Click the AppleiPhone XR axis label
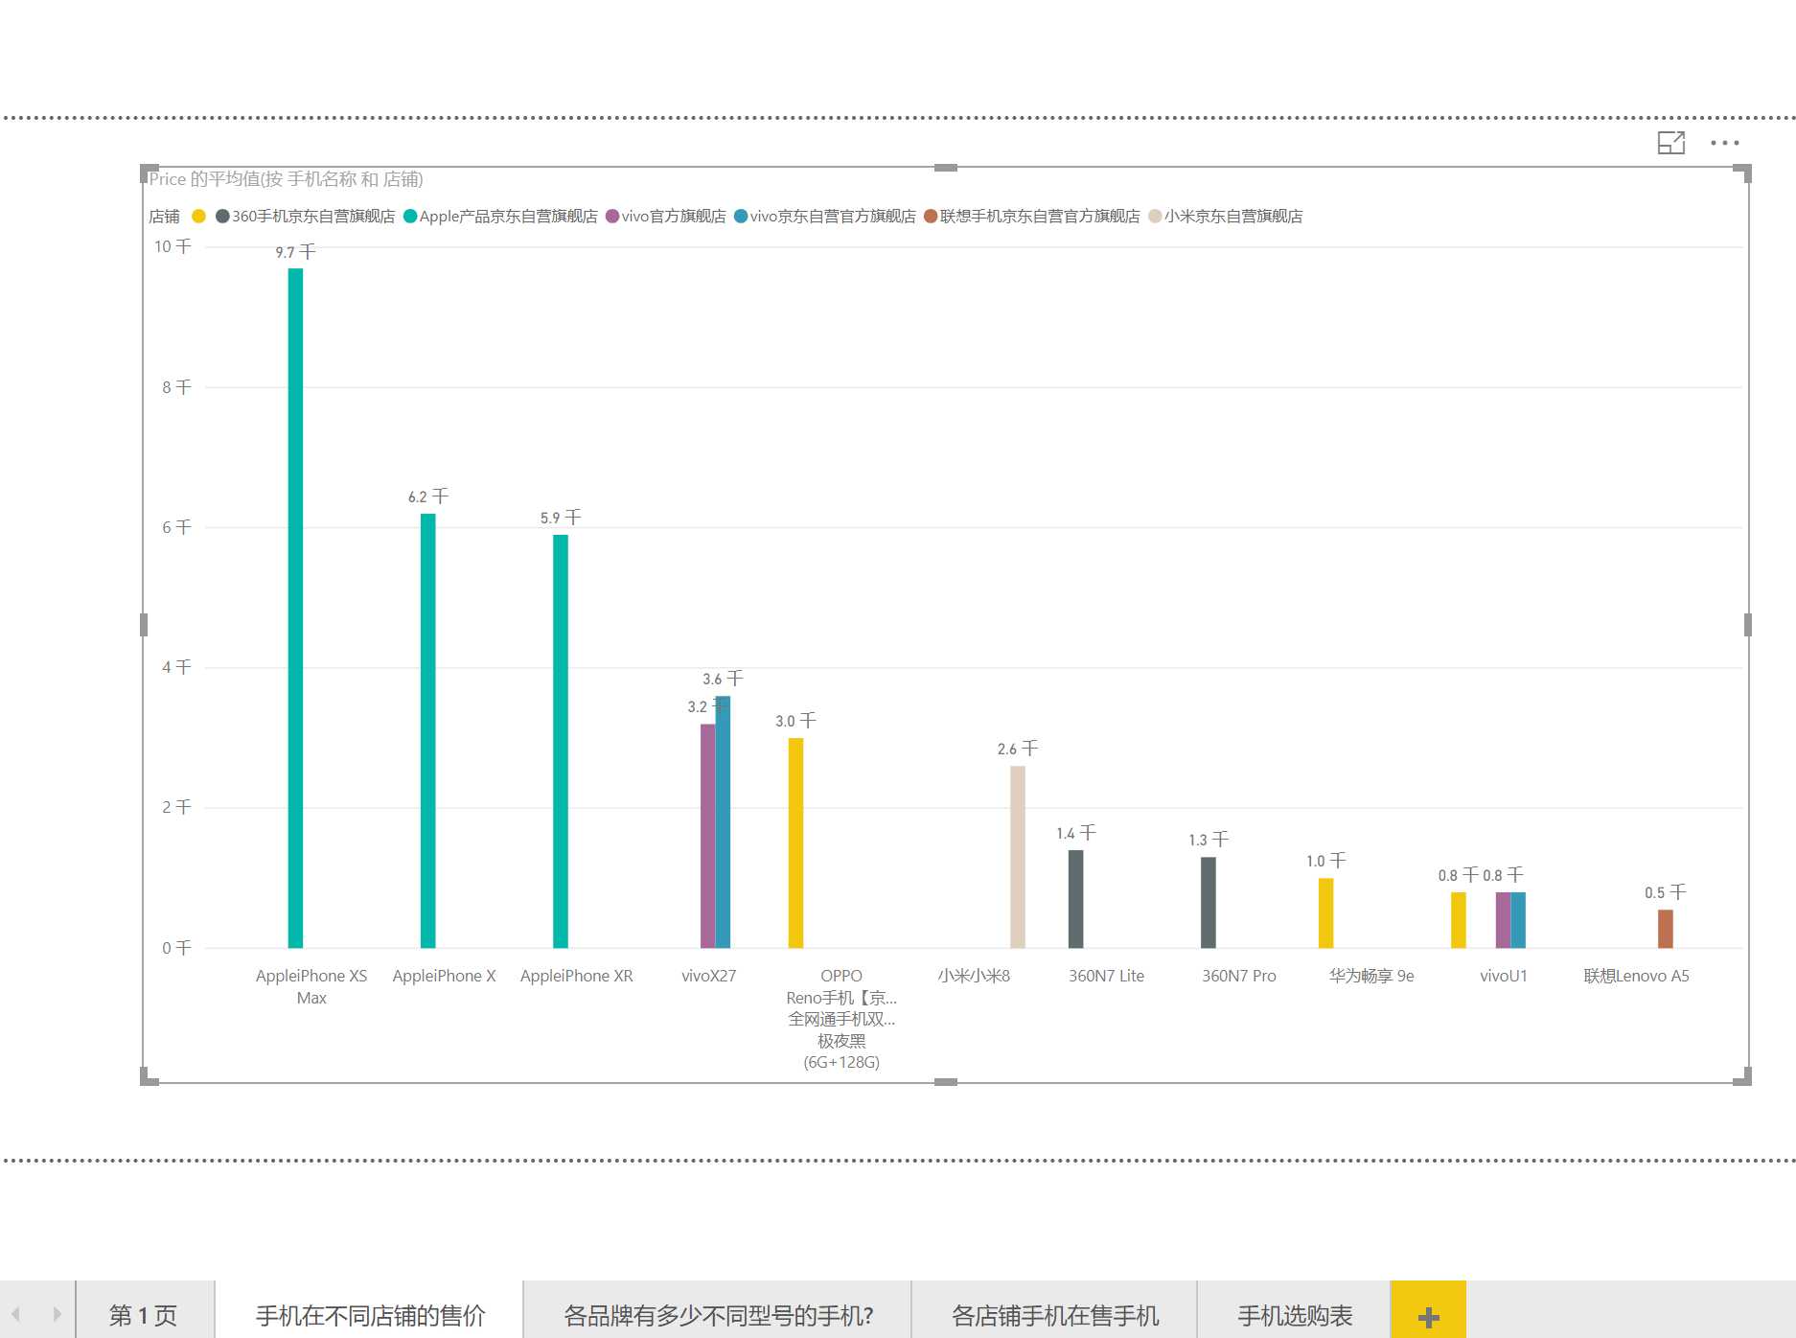The image size is (1796, 1338). [x=576, y=976]
